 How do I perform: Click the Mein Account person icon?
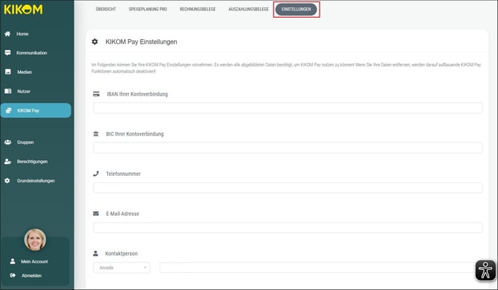(13, 261)
